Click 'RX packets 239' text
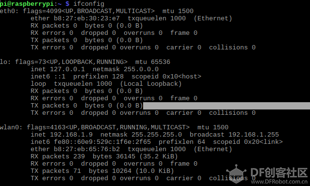 tap(58, 156)
